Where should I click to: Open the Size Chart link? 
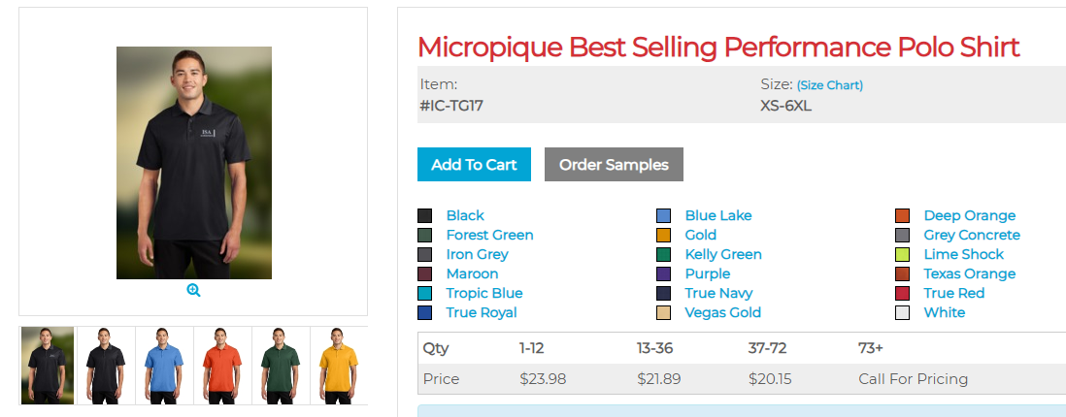coord(830,85)
